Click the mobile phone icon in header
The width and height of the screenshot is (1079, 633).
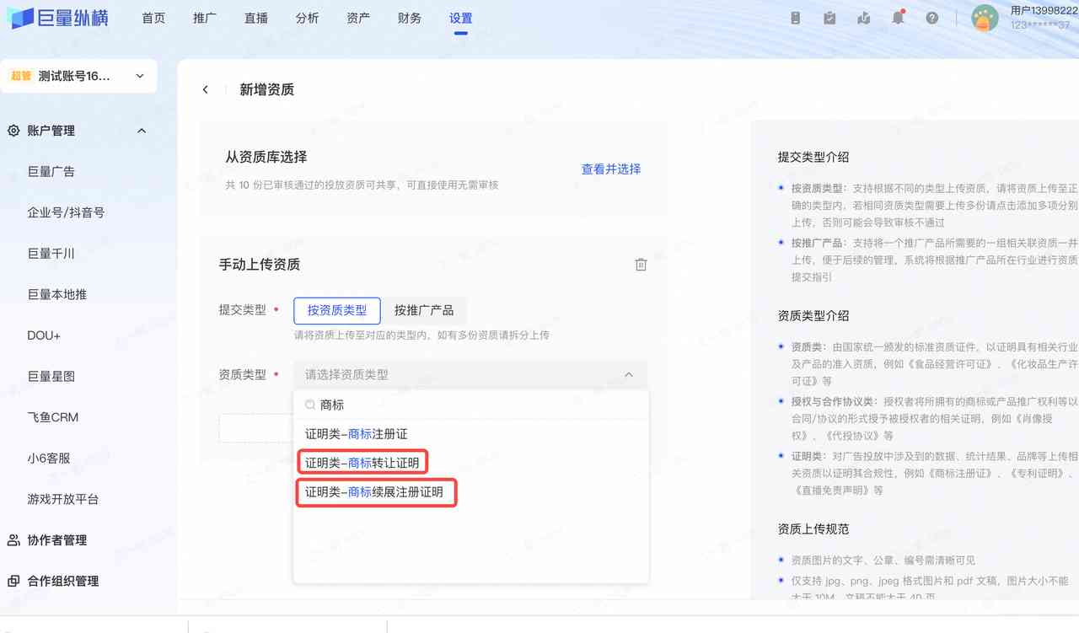(795, 18)
